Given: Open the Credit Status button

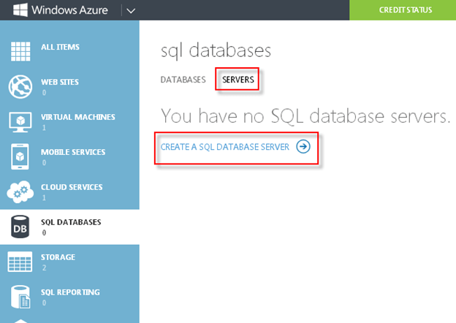Looking at the screenshot, I should (x=406, y=10).
